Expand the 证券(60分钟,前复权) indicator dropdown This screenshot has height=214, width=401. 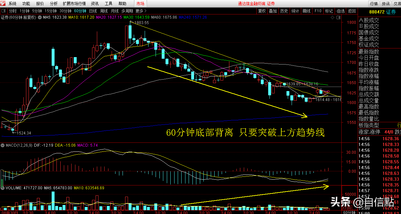40,17
